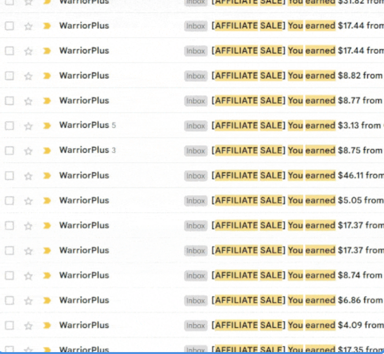This screenshot has width=384, height=354.
Task: Tick the checkbox for the $8.77 email
Action: (x=9, y=100)
